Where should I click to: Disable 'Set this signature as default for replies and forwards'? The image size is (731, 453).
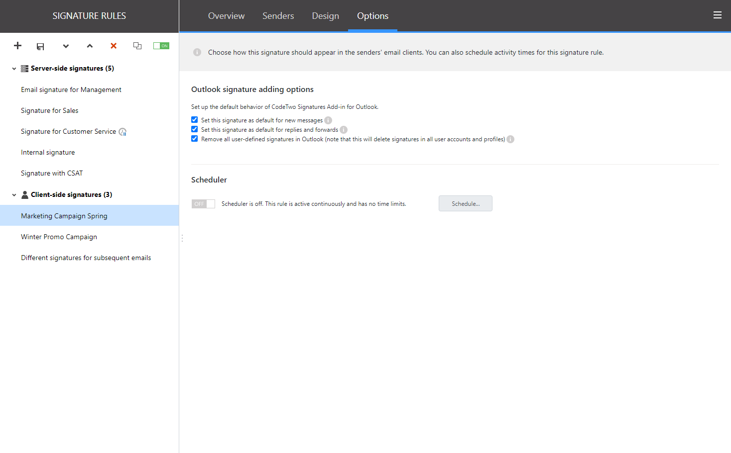[x=194, y=129]
